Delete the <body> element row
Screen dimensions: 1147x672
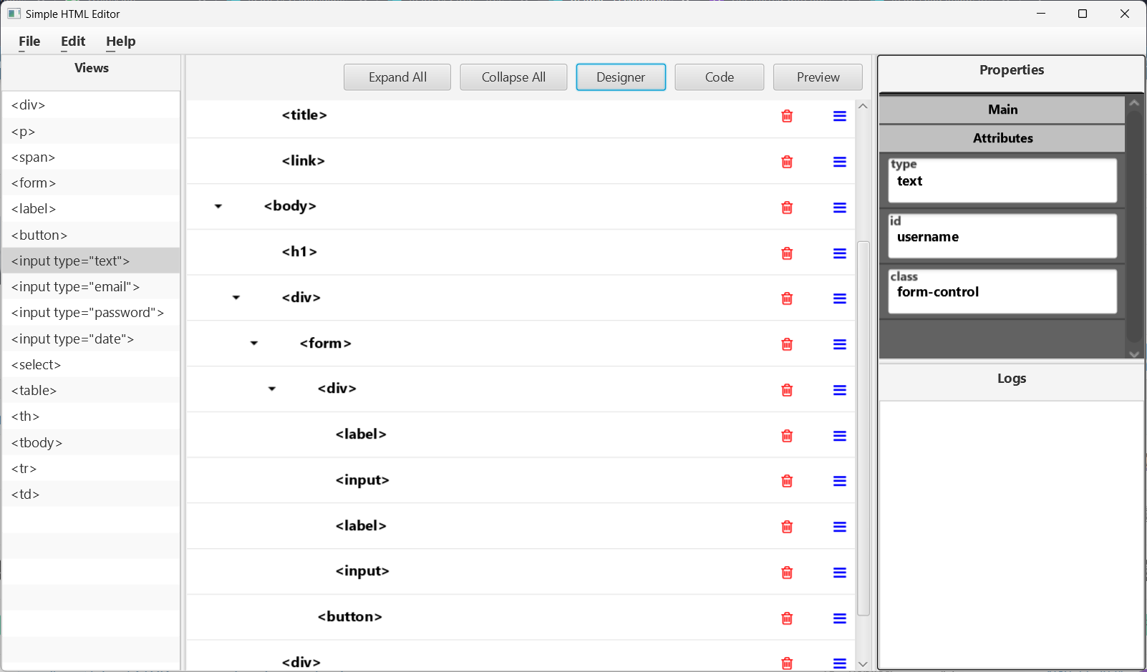pyautogui.click(x=787, y=208)
